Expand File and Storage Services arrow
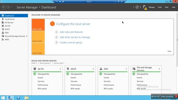 pos(27,36)
